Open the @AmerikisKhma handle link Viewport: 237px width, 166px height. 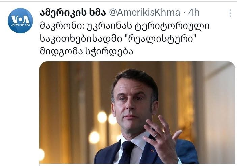pyautogui.click(x=144, y=13)
